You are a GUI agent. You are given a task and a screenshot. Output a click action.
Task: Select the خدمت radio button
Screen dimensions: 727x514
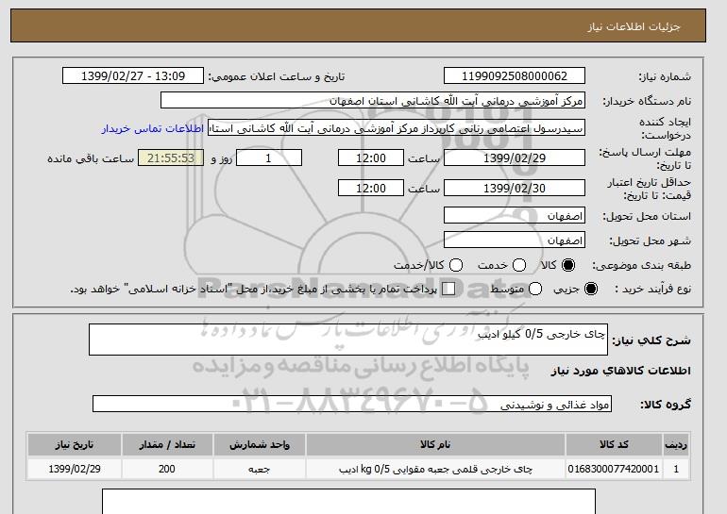pyautogui.click(x=519, y=265)
